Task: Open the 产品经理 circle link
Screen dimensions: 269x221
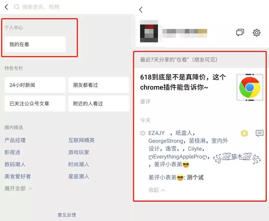Action: tap(15, 140)
